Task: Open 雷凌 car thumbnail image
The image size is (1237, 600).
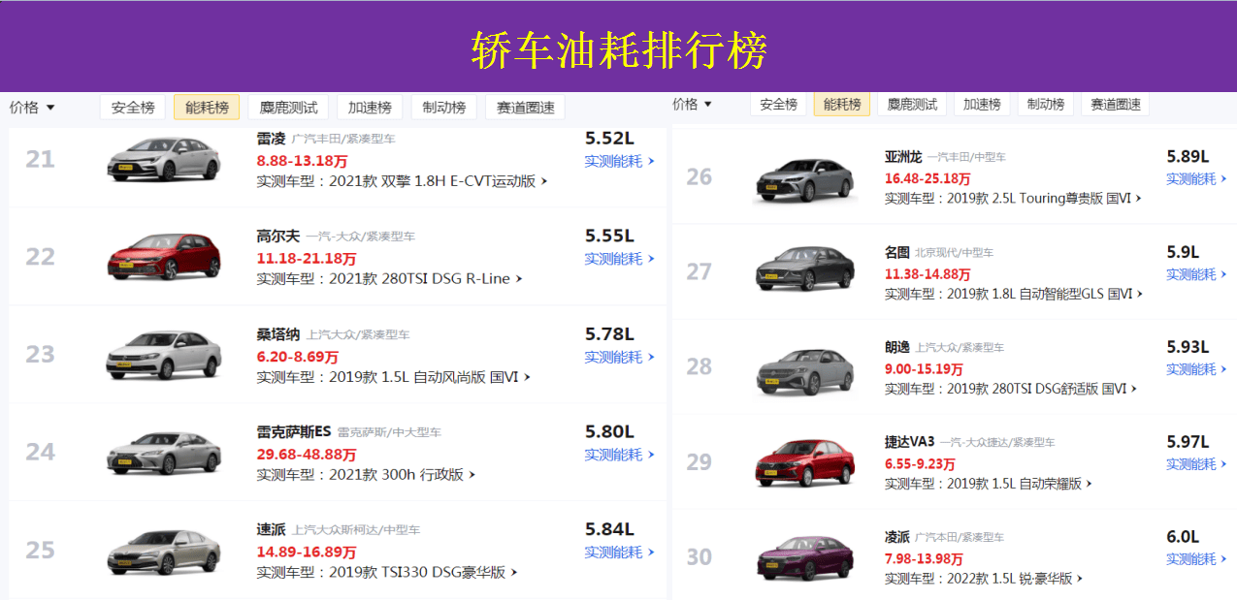Action: tap(164, 159)
